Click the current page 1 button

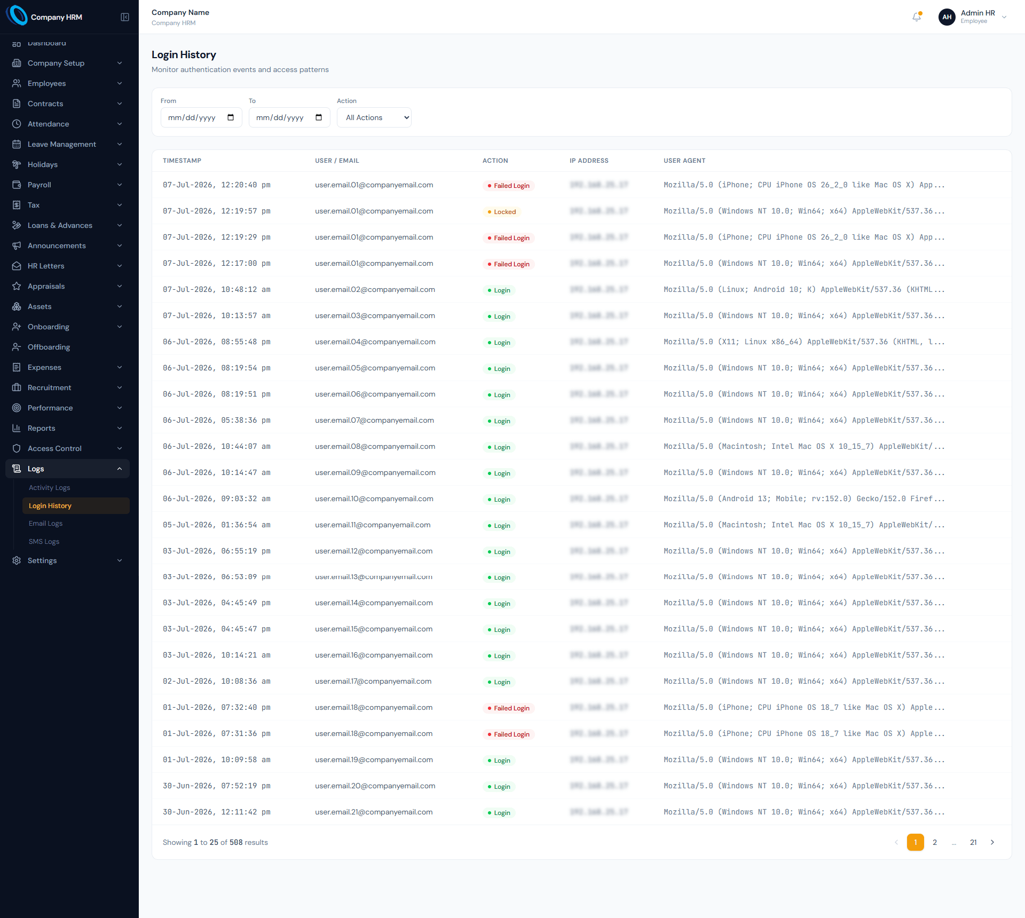(916, 842)
